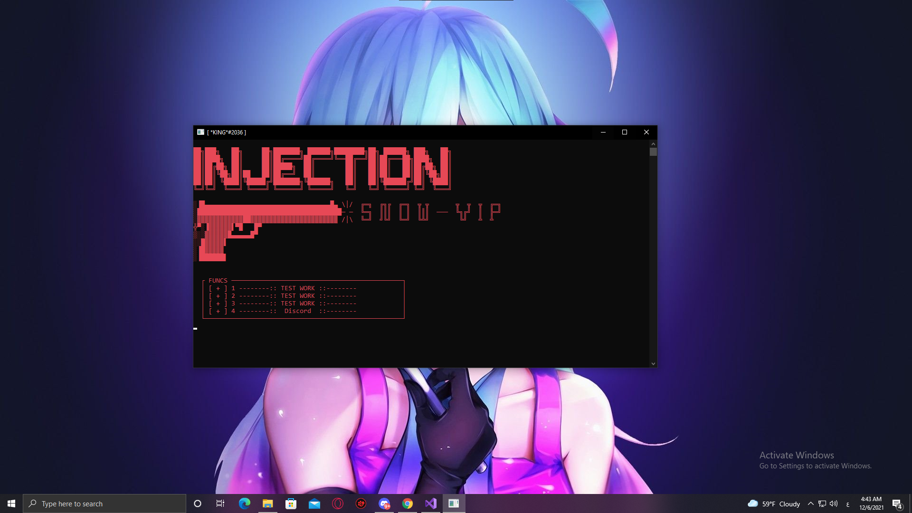Open Task View button
Screen dimensions: 912x513
tap(220, 503)
